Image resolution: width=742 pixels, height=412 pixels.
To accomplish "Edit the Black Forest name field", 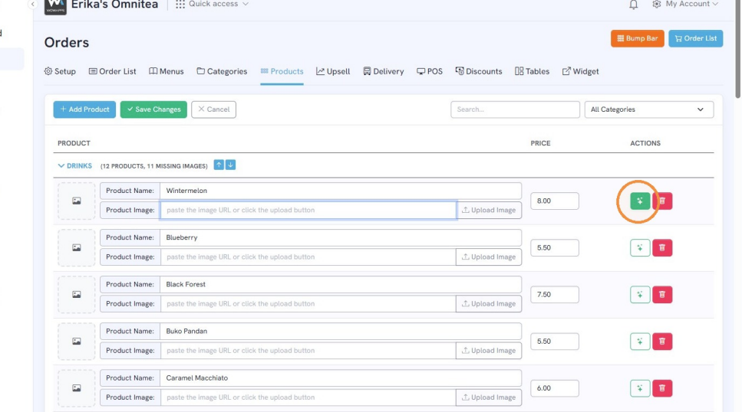I will (x=341, y=284).
